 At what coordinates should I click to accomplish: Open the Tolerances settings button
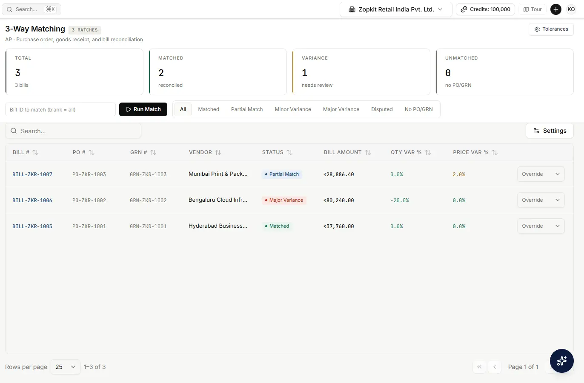pyautogui.click(x=551, y=29)
